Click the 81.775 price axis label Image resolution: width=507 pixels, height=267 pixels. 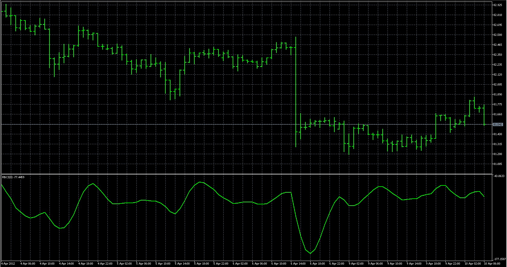click(498, 104)
